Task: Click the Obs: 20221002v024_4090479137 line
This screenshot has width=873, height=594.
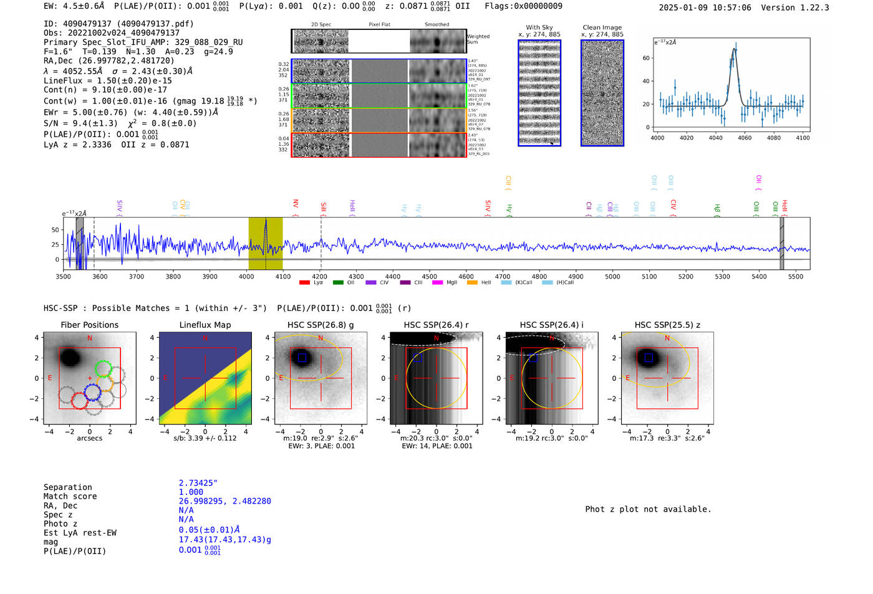Action: click(x=112, y=32)
